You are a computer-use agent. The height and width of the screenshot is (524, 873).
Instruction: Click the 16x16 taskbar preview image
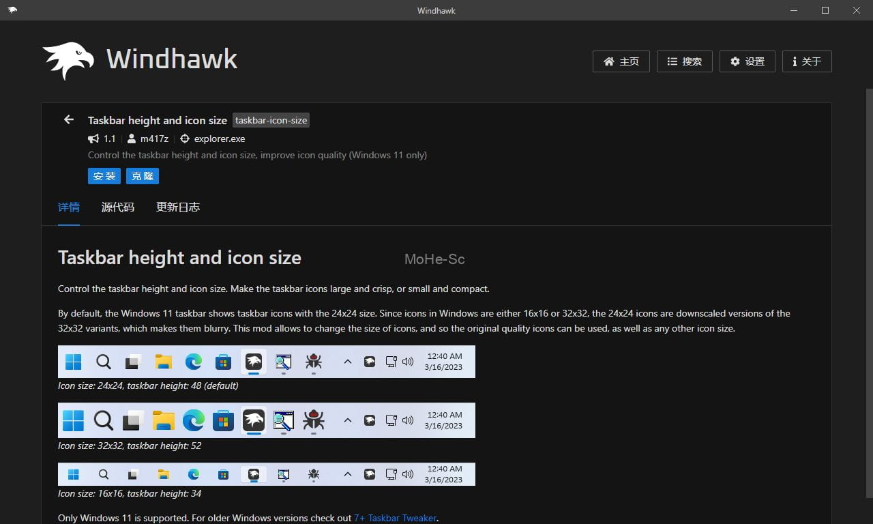(266, 474)
